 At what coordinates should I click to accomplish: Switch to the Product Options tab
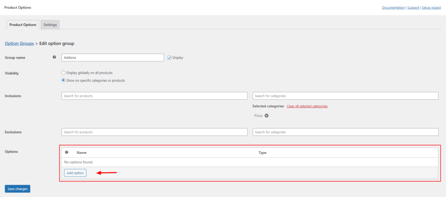click(x=22, y=25)
